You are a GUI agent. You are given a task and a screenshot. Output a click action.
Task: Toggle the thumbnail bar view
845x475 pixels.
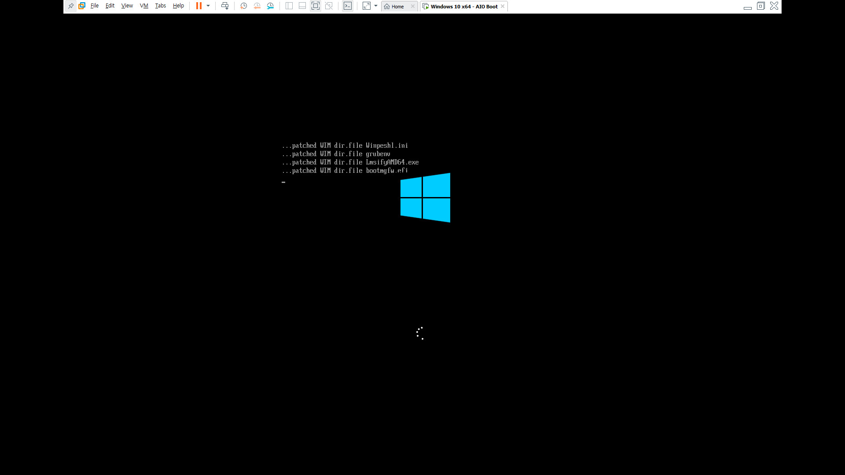coord(302,6)
